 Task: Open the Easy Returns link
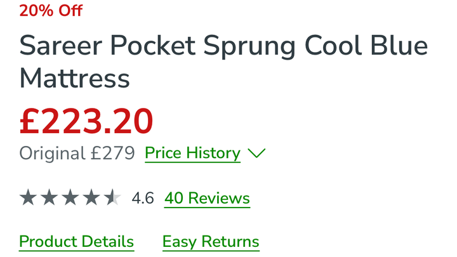pos(211,242)
